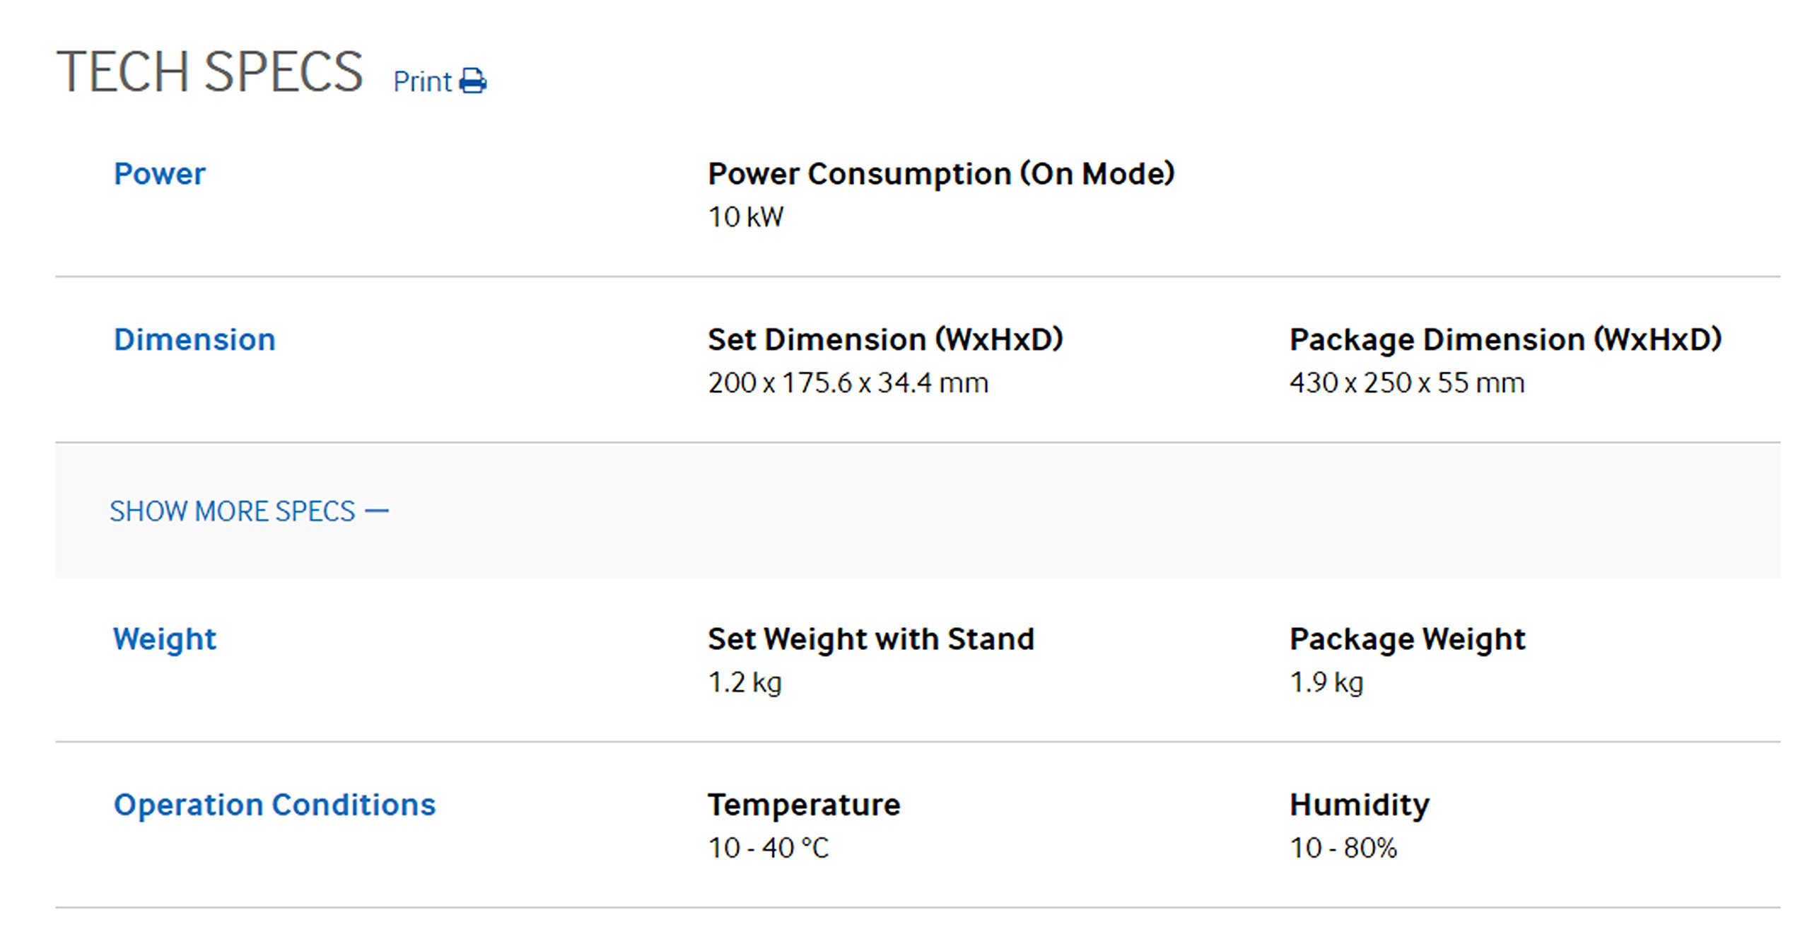Select the Dimension category label

point(194,339)
